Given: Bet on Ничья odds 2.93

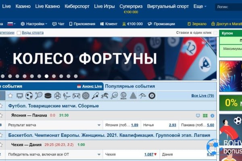Looking at the screenshot, I should click(172, 125).
